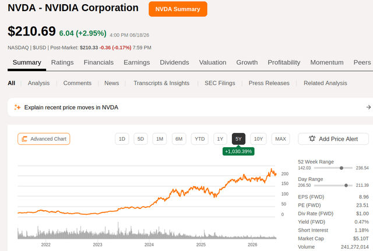Switch chart range to MAX
Image resolution: width=373 pixels, height=251 pixels.
pos(280,139)
